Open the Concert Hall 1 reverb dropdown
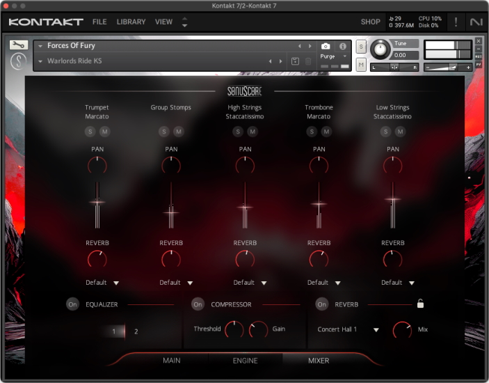 (x=348, y=329)
